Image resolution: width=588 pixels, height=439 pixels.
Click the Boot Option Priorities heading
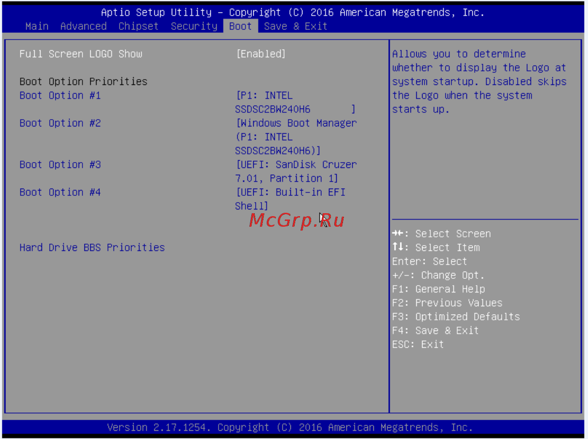point(83,81)
